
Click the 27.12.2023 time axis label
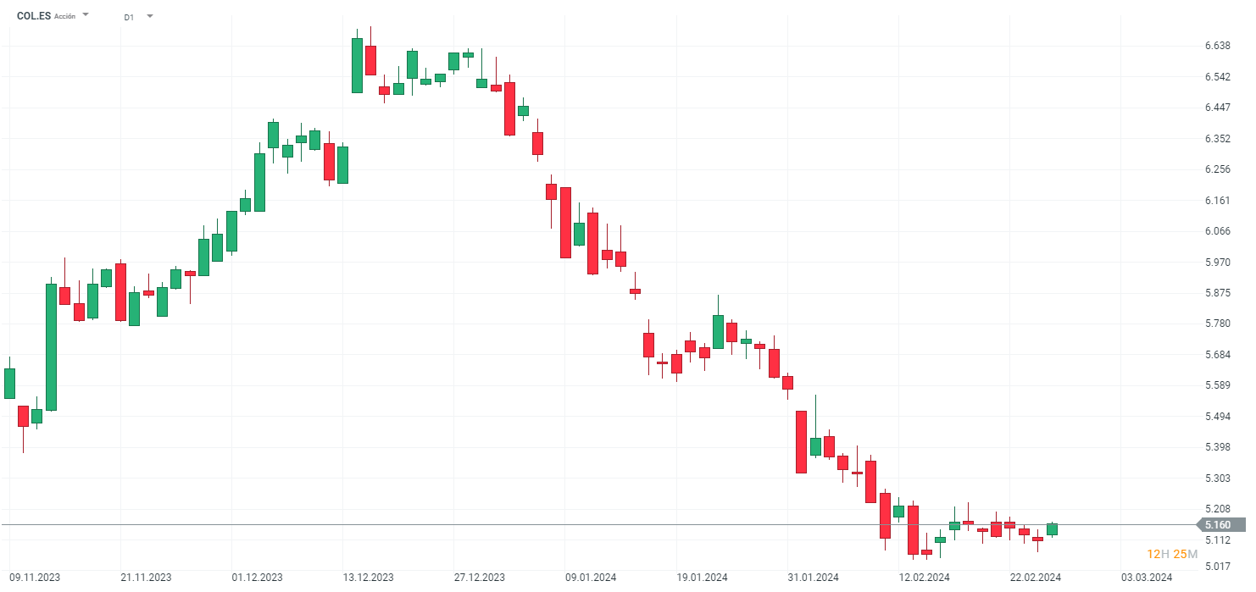coord(480,578)
